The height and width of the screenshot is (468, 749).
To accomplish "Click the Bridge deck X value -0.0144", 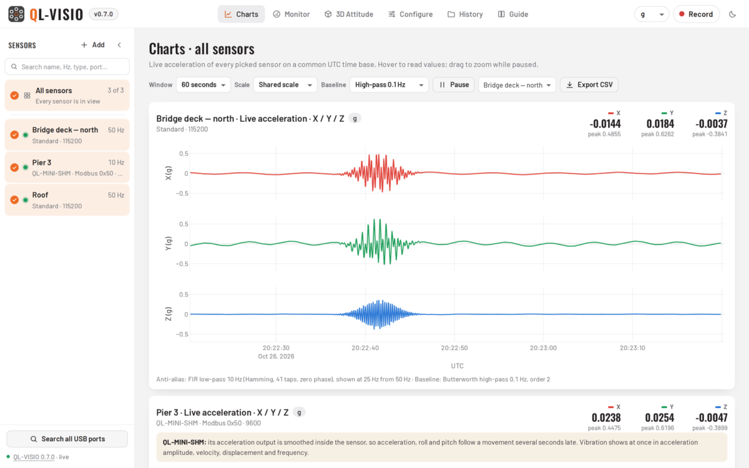I will (x=605, y=124).
